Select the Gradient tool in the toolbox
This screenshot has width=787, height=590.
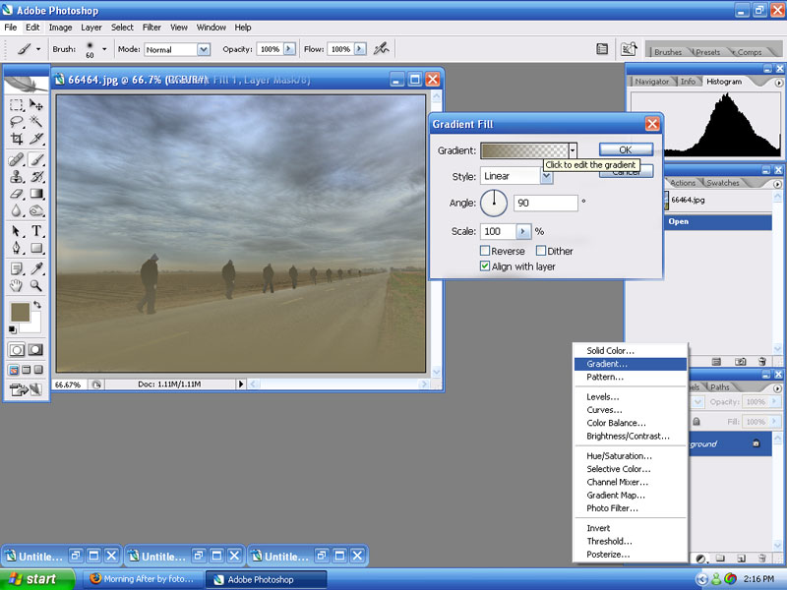point(36,194)
